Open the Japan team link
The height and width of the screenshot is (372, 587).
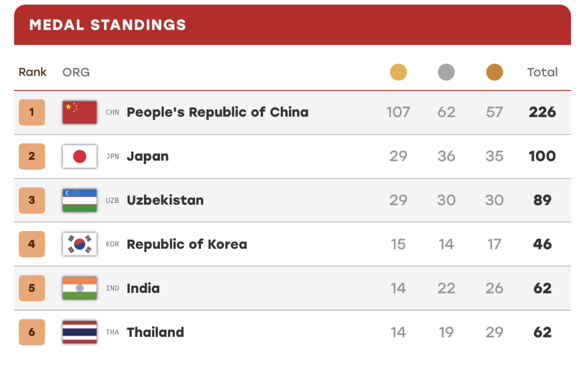coord(147,156)
